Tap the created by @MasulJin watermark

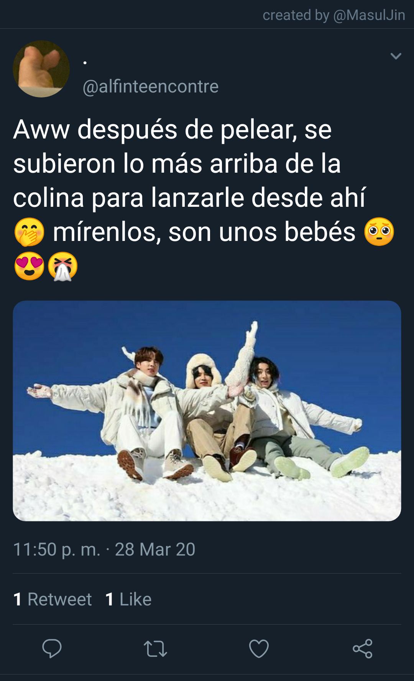click(x=334, y=15)
